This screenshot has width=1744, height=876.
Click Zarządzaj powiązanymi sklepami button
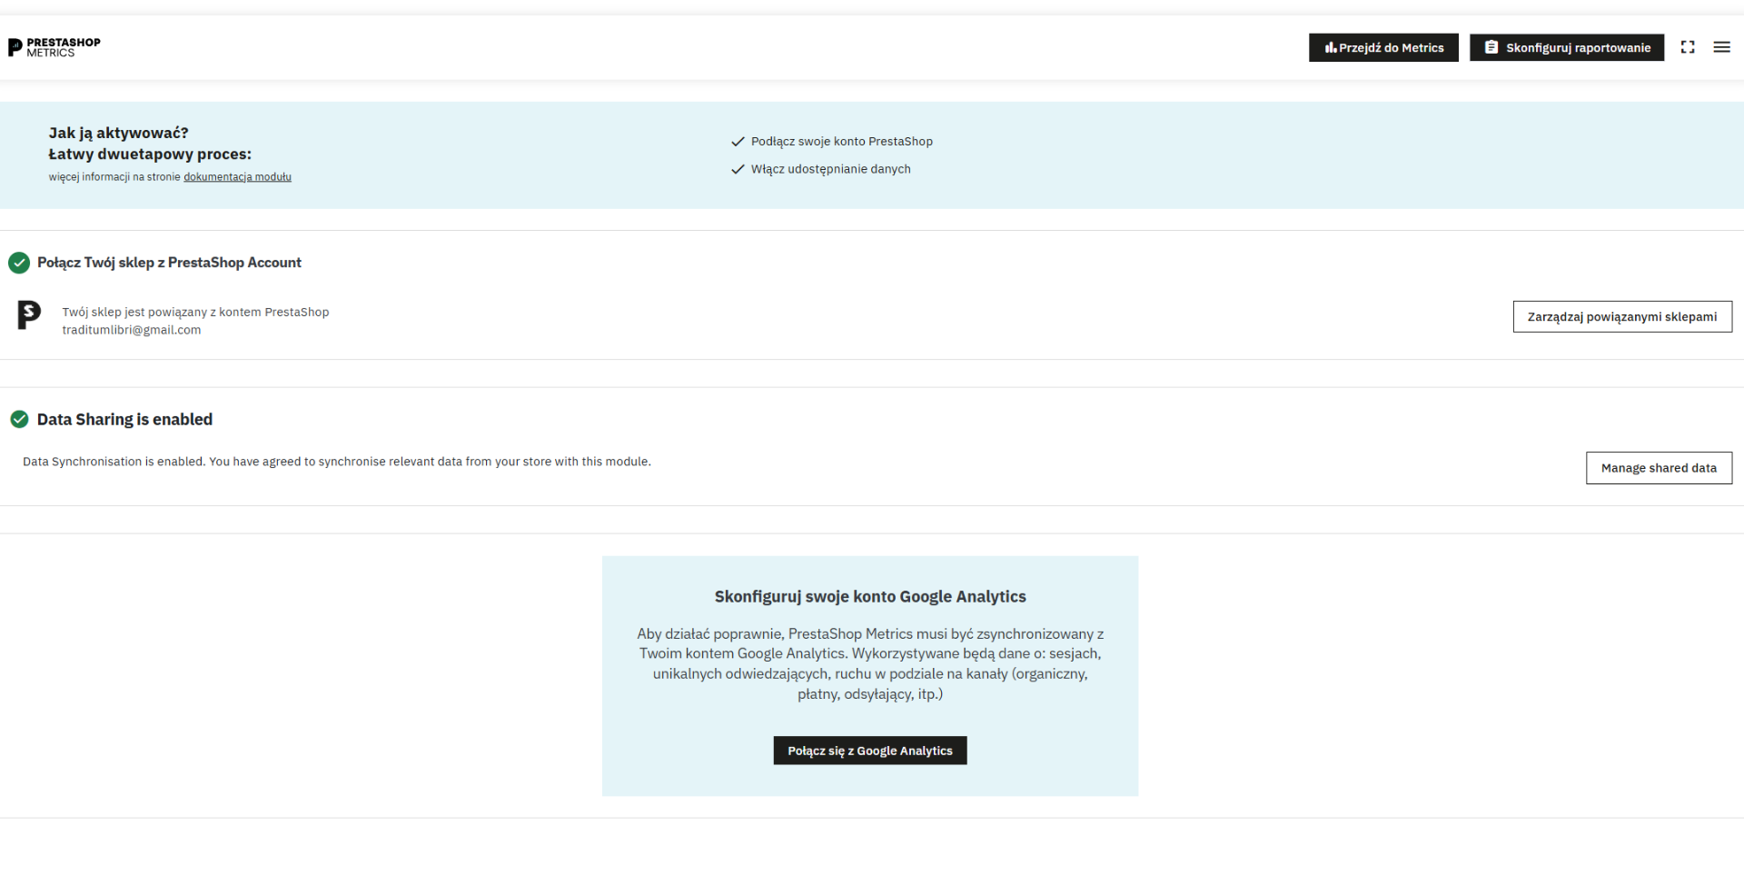1622,316
